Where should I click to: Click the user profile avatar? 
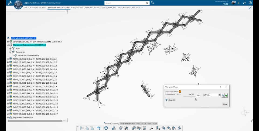(233, 3)
